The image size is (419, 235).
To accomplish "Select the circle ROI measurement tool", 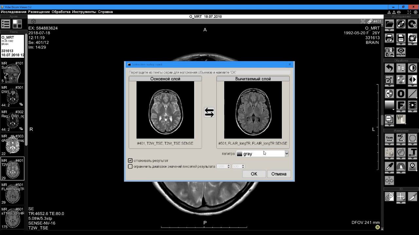I will click(412, 138).
